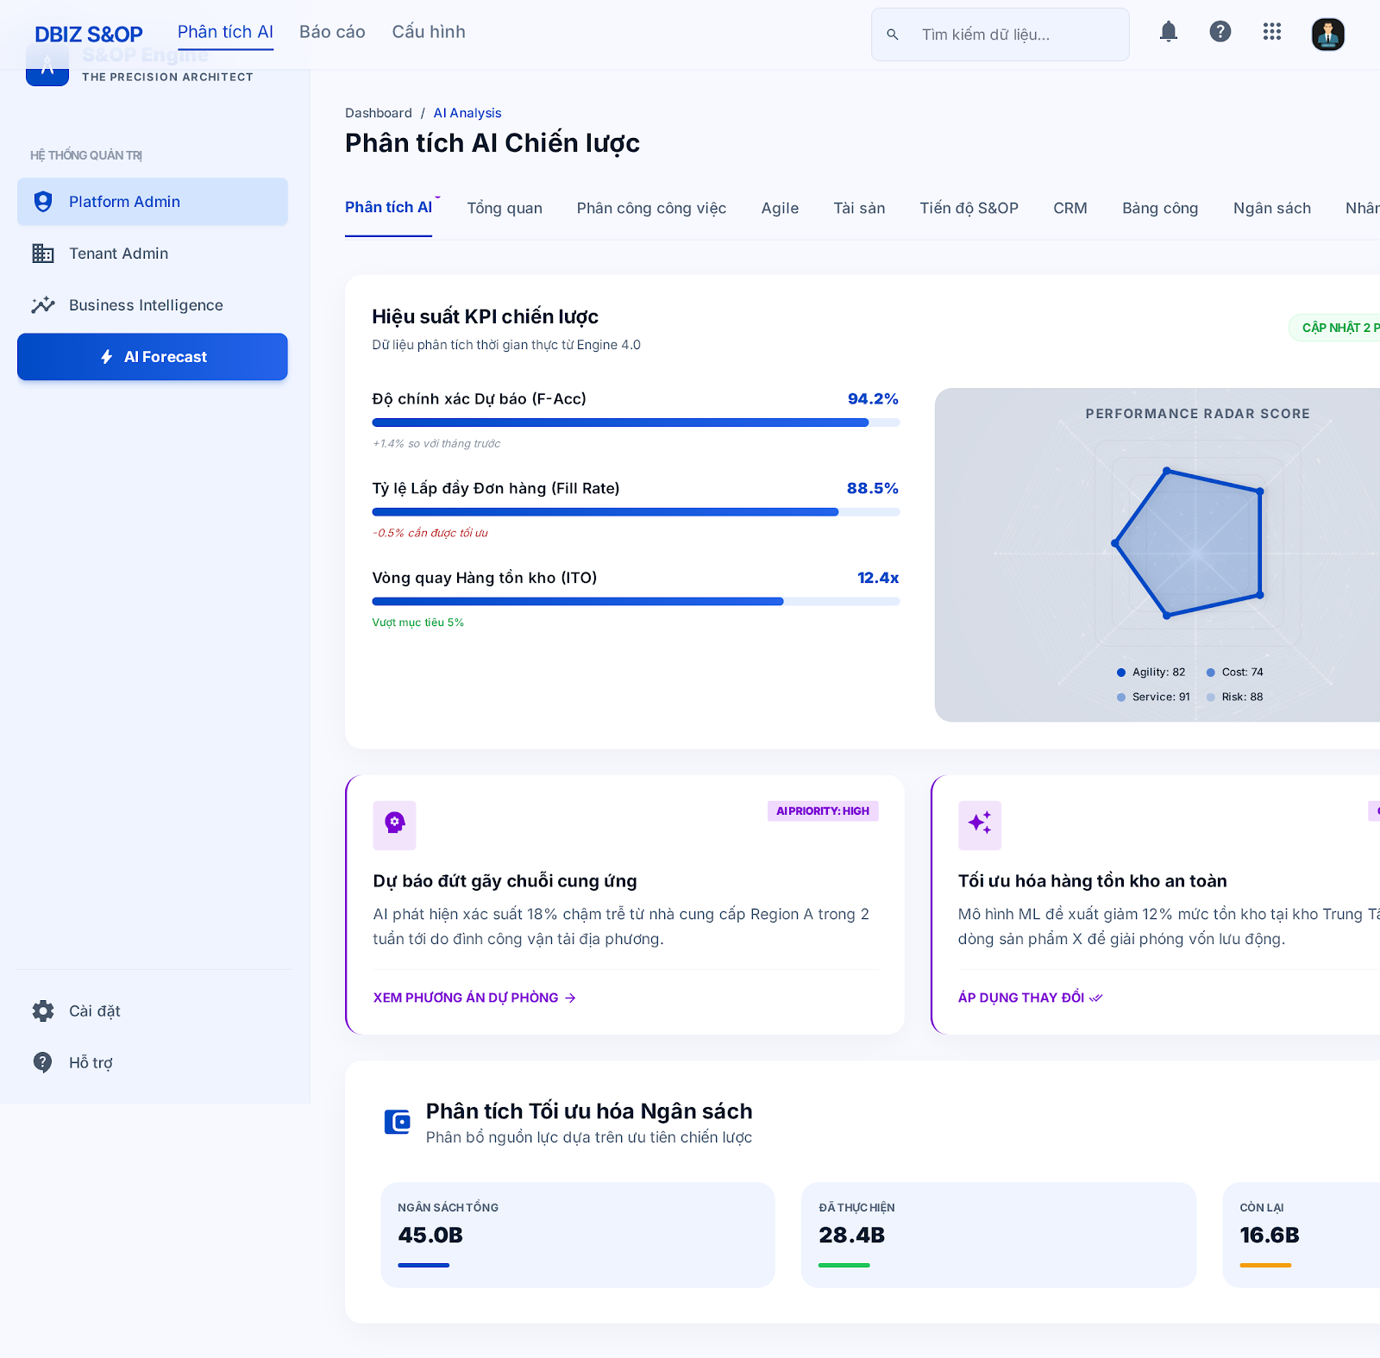
Task: Click the 88.5% fill rate value
Action: click(873, 489)
